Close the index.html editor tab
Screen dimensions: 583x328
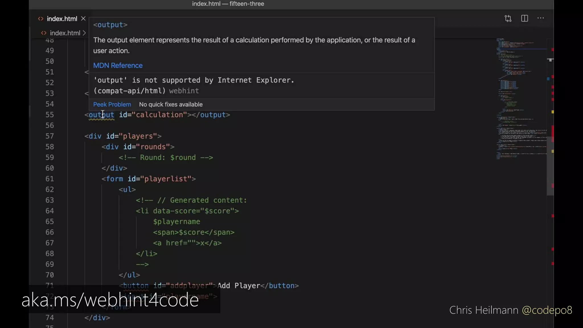click(x=83, y=19)
